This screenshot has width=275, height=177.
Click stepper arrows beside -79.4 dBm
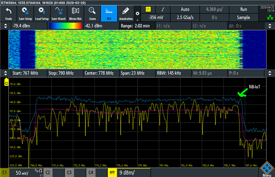(x=6, y=26)
